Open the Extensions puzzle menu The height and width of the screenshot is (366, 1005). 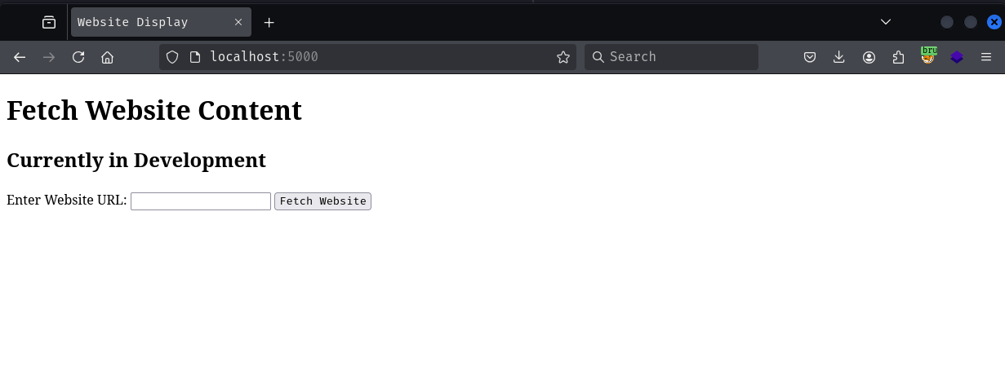[898, 57]
